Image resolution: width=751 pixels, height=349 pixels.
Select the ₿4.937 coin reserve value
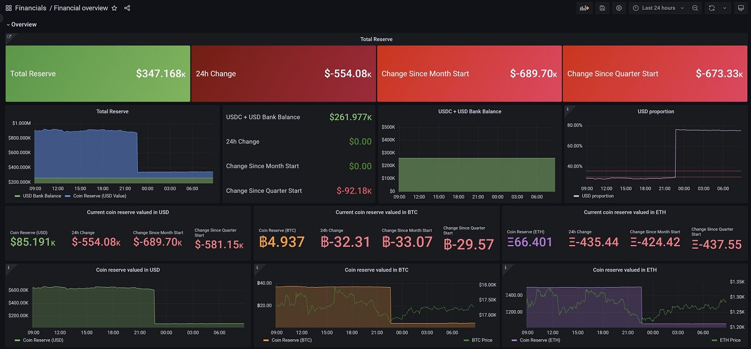coord(282,242)
